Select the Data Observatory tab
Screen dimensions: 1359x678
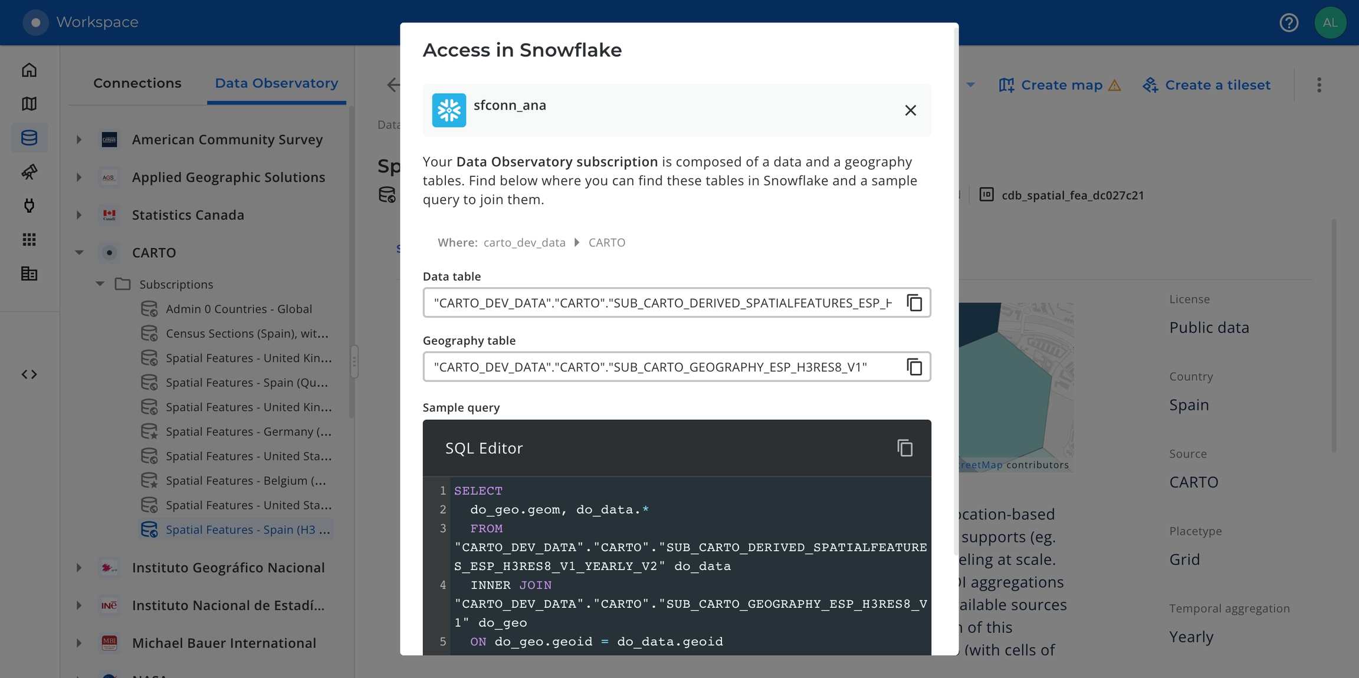[276, 83]
